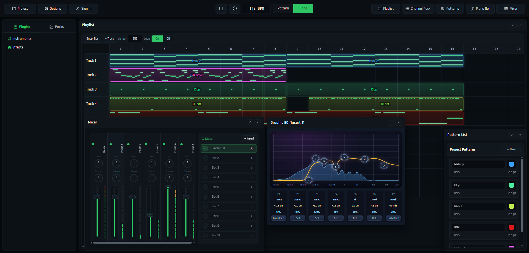Change P1 filter type Low Shelf

pos(279,218)
